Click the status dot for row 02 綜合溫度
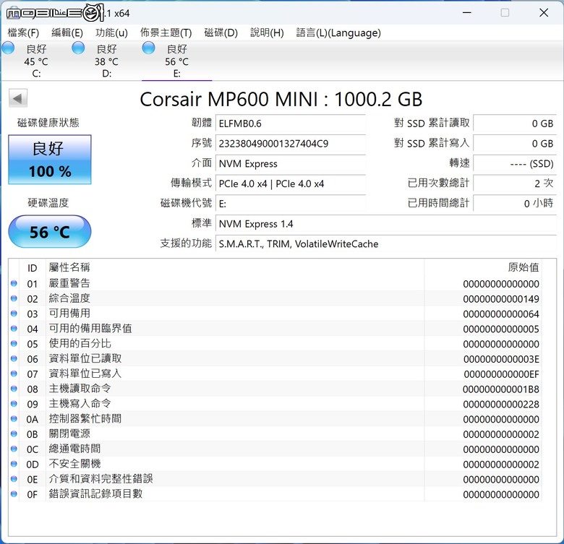The width and height of the screenshot is (564, 544). pos(14,298)
